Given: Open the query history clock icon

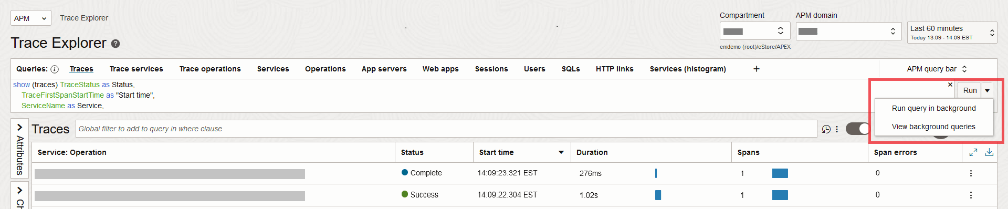Looking at the screenshot, I should 826,129.
